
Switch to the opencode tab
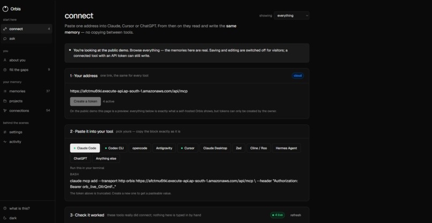tap(140, 148)
